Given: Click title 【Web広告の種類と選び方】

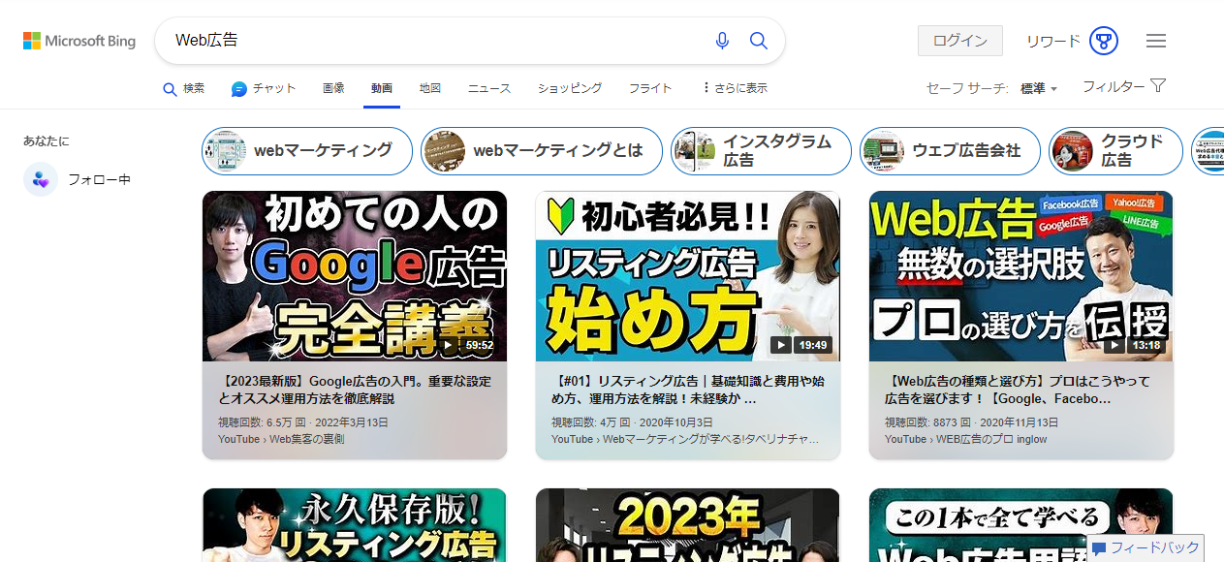Looking at the screenshot, I should tap(1018, 390).
